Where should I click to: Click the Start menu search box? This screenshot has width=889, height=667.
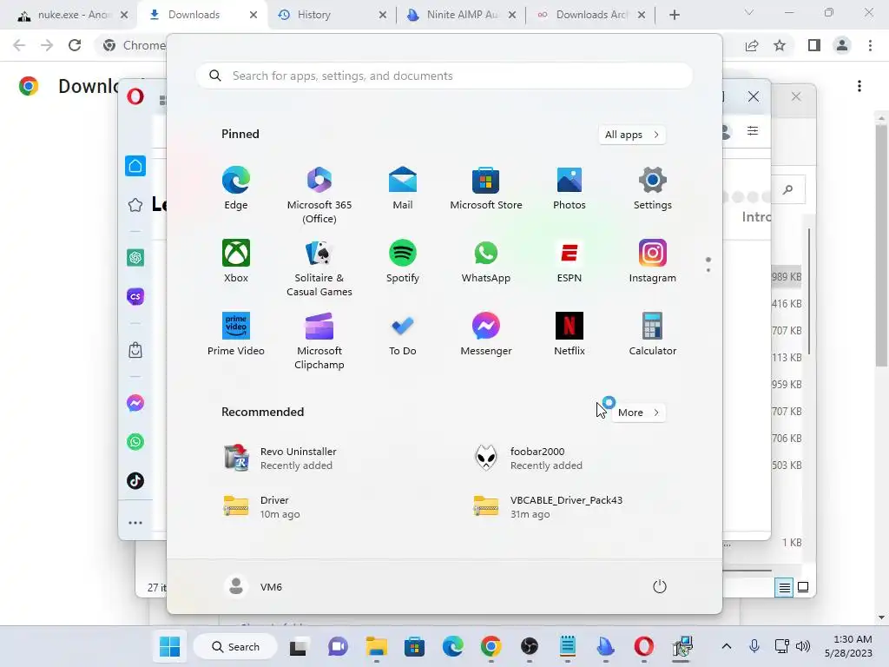444,76
